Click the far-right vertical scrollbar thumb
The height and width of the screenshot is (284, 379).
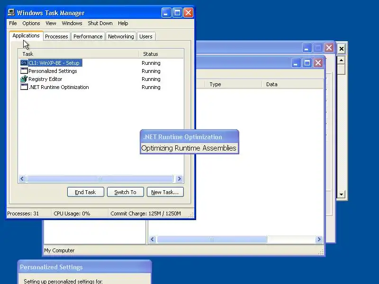(x=341, y=69)
